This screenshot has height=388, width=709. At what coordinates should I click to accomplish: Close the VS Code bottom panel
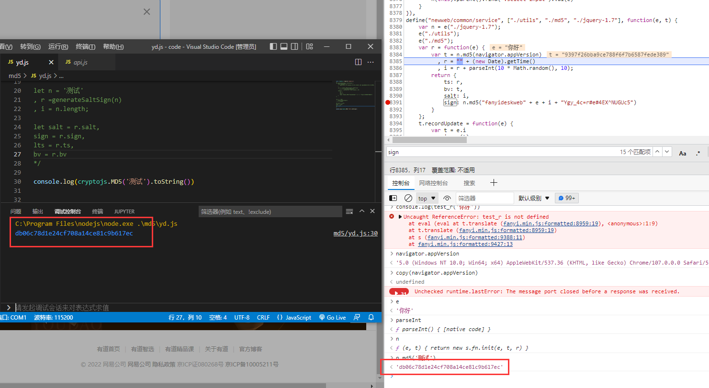372,211
